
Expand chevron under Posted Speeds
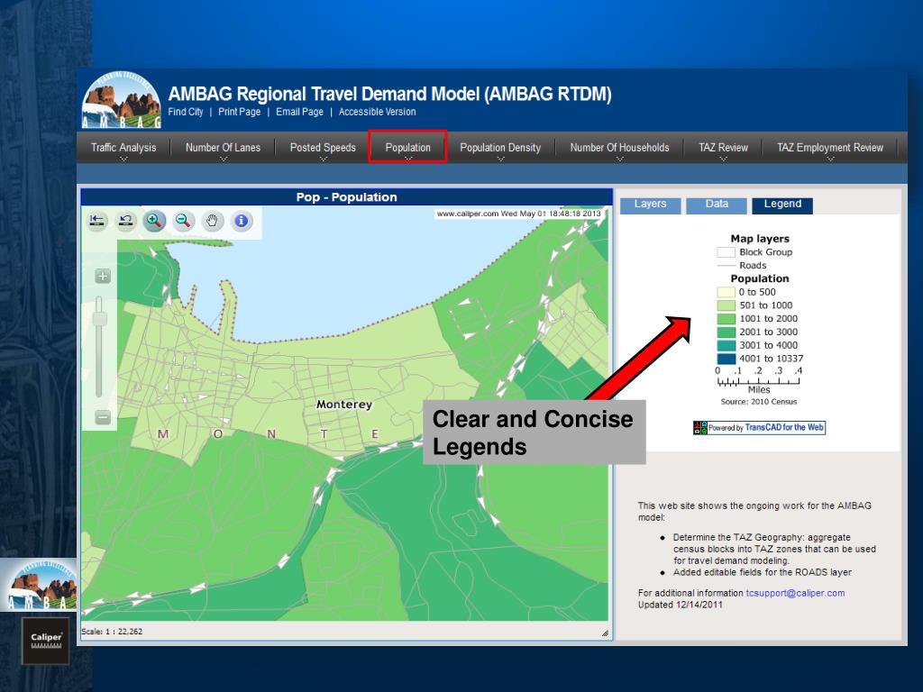click(324, 159)
